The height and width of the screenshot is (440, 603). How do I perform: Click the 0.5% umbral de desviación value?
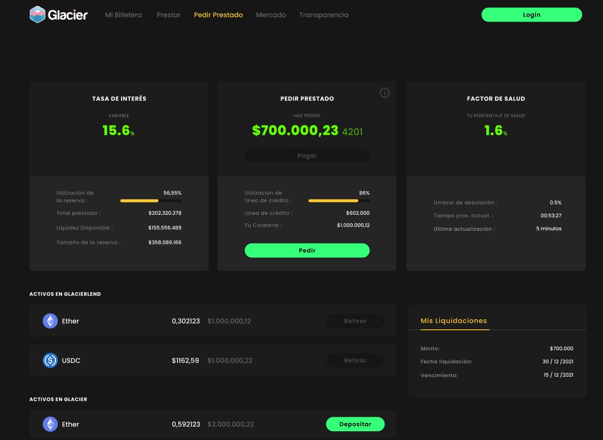click(x=555, y=203)
